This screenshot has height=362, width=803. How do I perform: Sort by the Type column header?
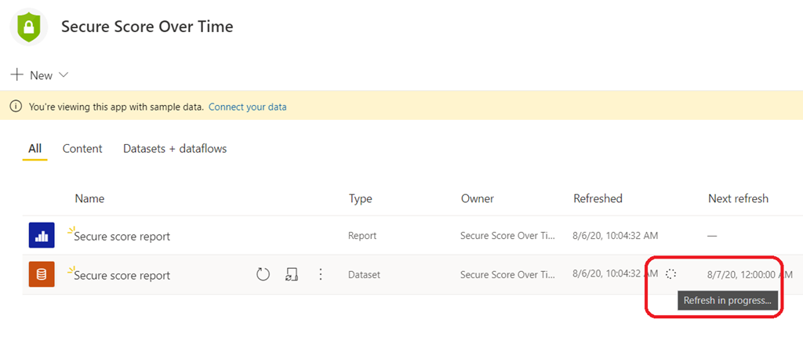point(360,199)
